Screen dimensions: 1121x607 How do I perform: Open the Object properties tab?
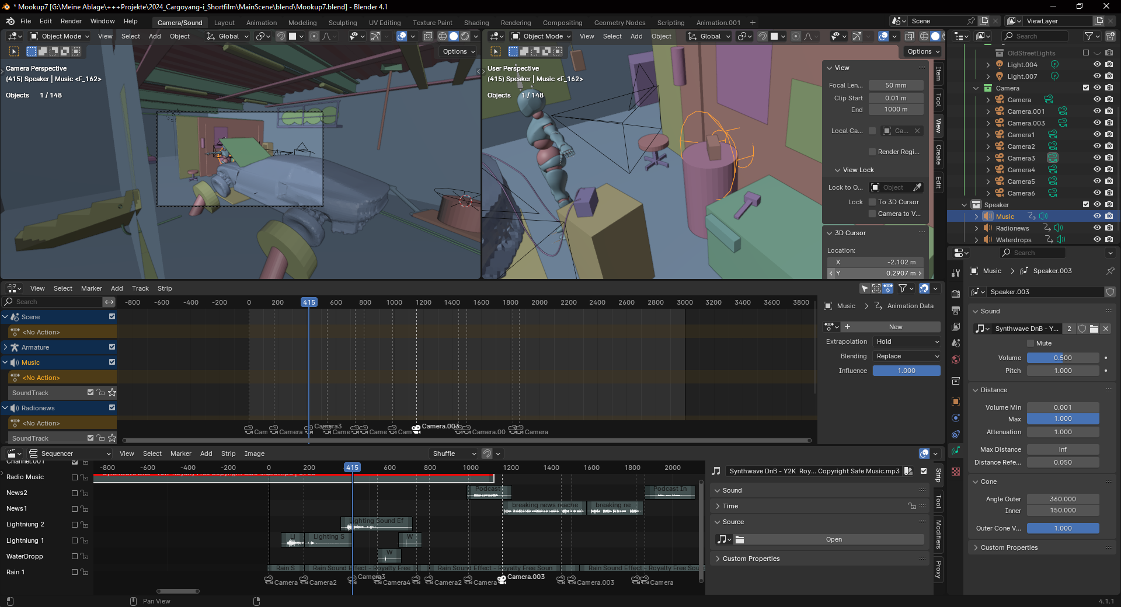point(956,402)
